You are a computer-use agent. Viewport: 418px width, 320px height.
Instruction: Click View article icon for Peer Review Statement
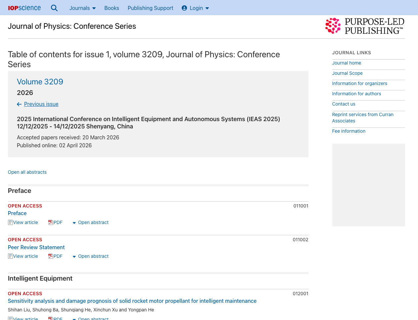[x=11, y=256]
